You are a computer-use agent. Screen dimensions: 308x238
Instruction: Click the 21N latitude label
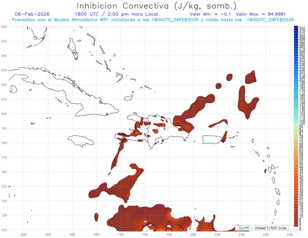pos(4,99)
